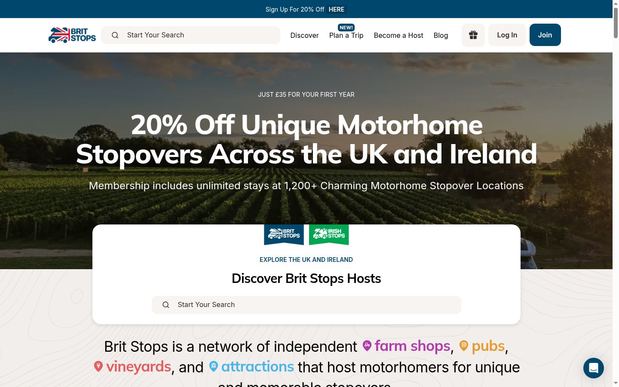The width and height of the screenshot is (619, 387).
Task: Click 'Discover Brit Stops Hosts' heading
Action: click(x=306, y=279)
